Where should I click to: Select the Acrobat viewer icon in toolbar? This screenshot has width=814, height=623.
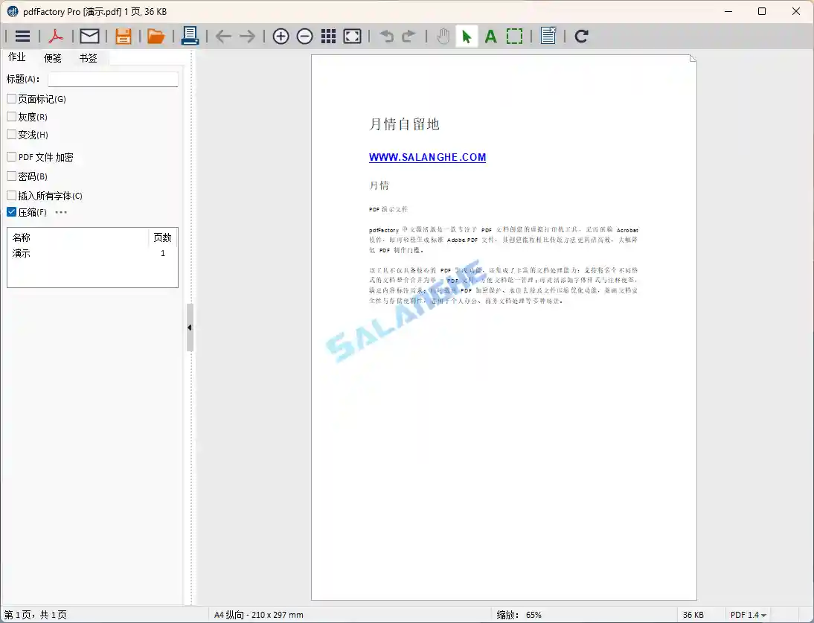56,35
